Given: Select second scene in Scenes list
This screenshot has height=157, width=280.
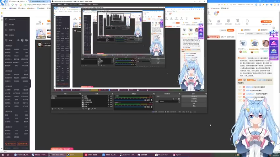Looking at the screenshot, I should coord(66,98).
